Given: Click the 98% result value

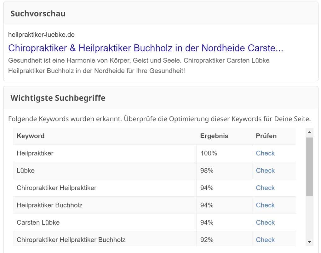Looking at the screenshot, I should [207, 171].
